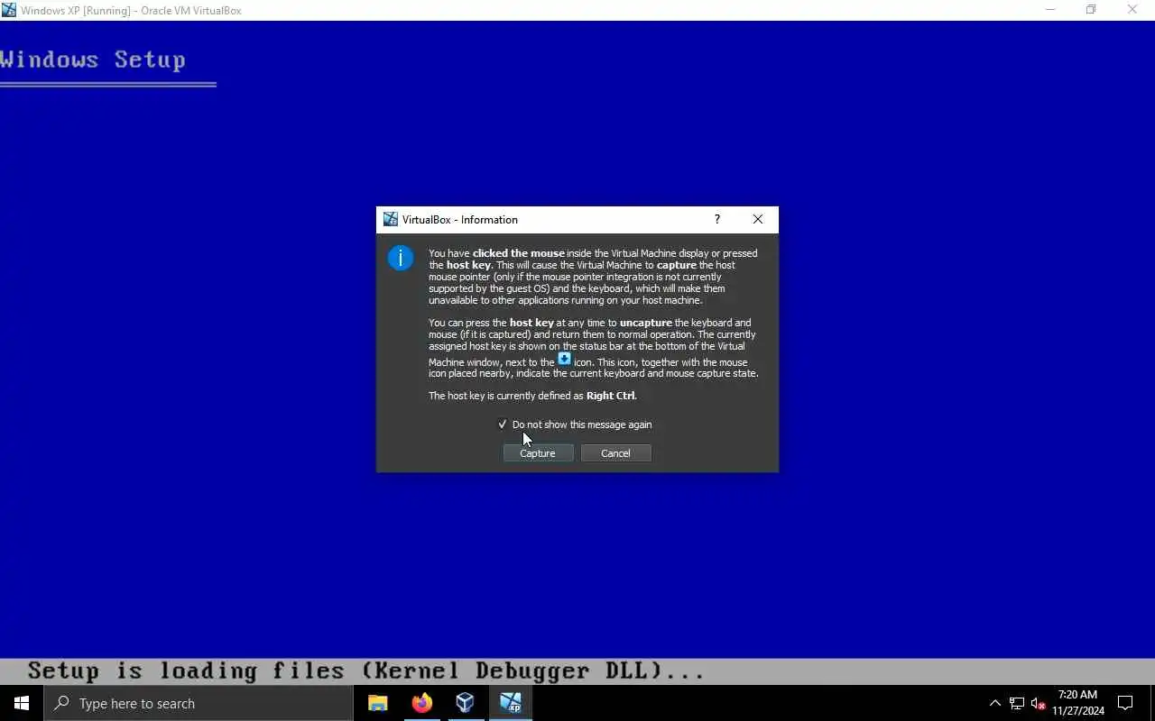Click the 'Windows Setup' heading text
The height and width of the screenshot is (721, 1155).
[x=92, y=60]
